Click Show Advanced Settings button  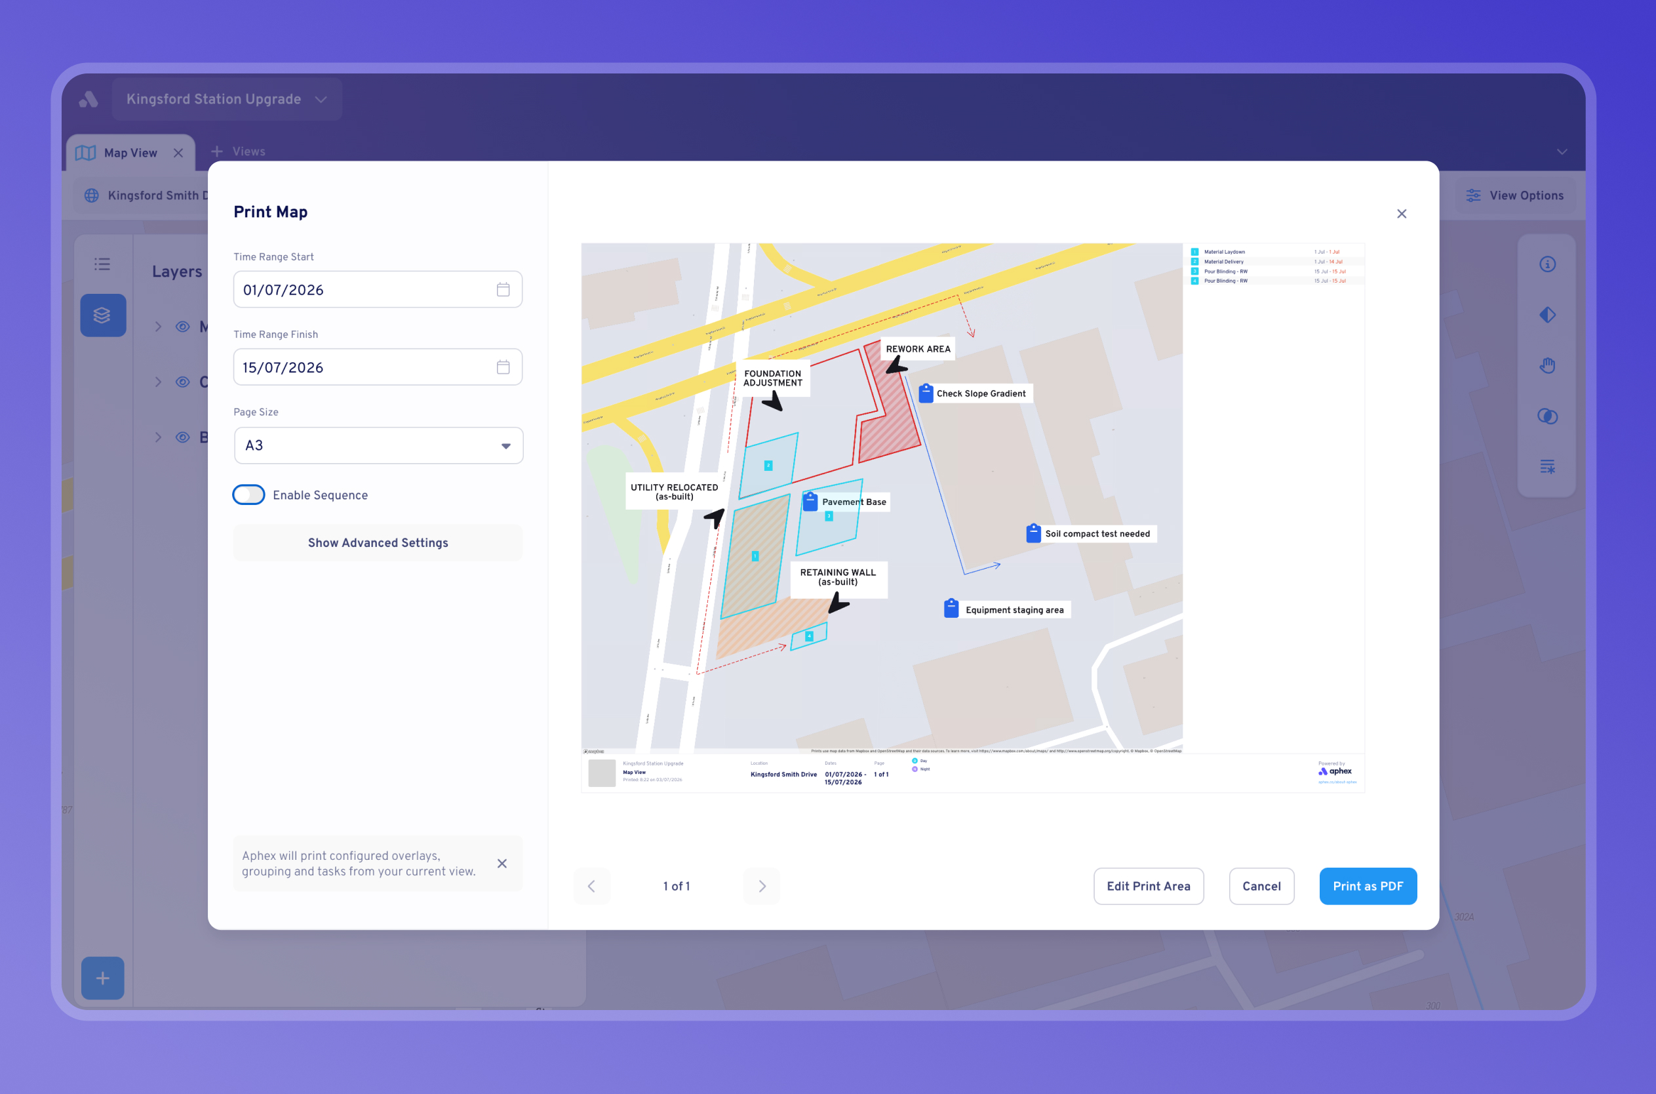coord(378,543)
